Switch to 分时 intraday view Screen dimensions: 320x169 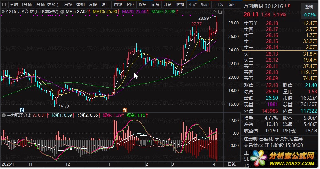[14, 4]
